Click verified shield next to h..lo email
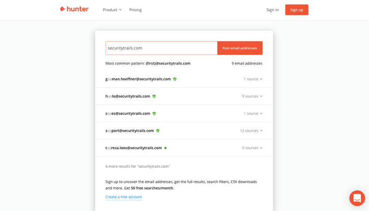369x211 pixels. tap(154, 96)
